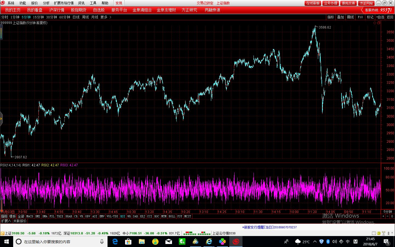Viewport: 395px width, 247px height.
Task: Click the zoom-in plus icon at bottom right
Action: 383,216
